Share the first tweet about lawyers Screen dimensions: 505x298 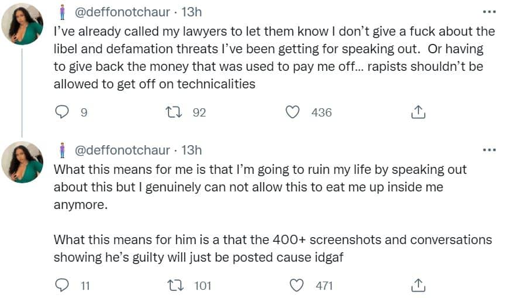[x=418, y=112]
